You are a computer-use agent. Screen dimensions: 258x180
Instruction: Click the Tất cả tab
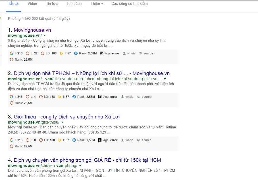pyautogui.click(x=13, y=4)
